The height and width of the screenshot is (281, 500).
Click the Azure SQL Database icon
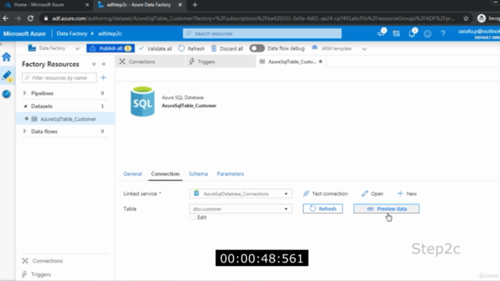[142, 101]
